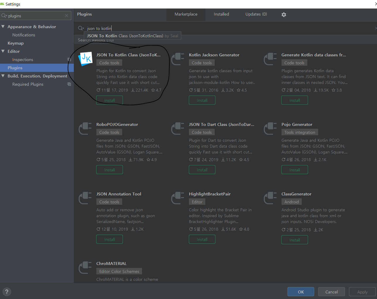The image size is (377, 299).
Task: Click the Inspections project-level copy icon
Action: [x=69, y=60]
